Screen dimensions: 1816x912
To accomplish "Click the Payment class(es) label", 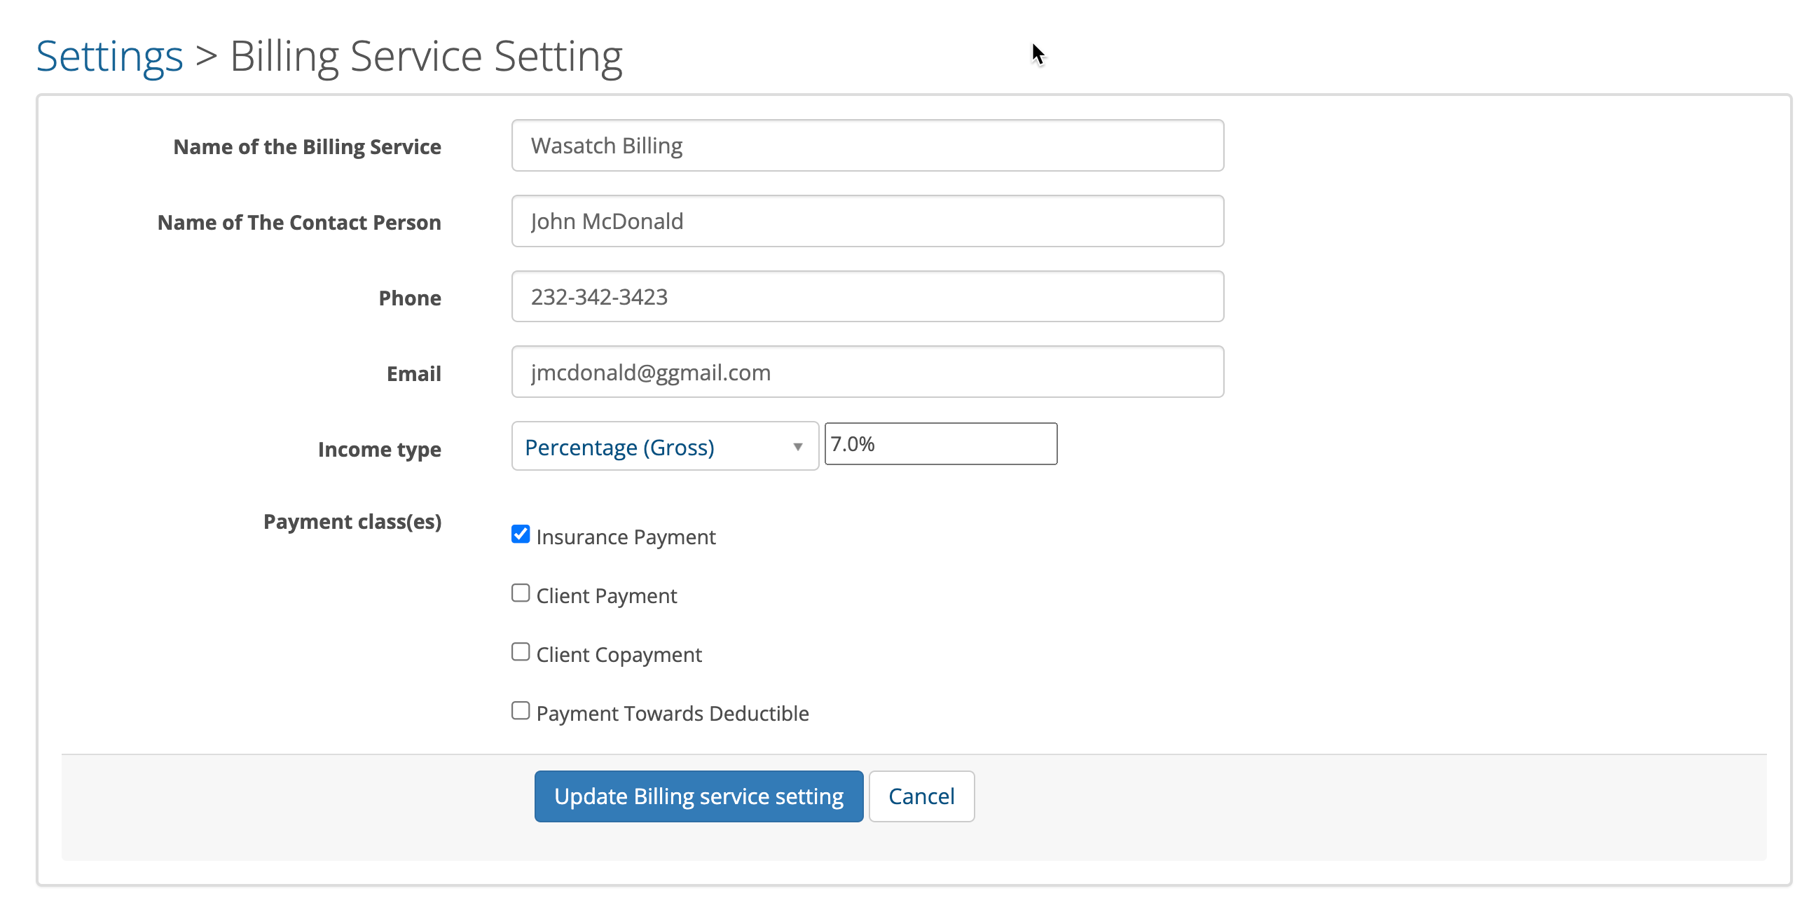I will pyautogui.click(x=352, y=522).
